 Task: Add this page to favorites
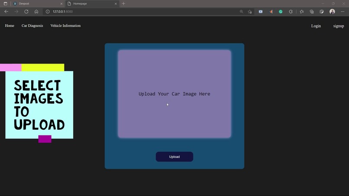(250, 12)
